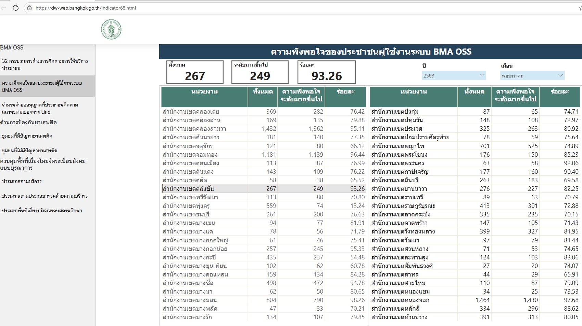Select row สำนักงานเขตมีนบุรี
Viewport: 582px width, 326px height.
pos(475,180)
